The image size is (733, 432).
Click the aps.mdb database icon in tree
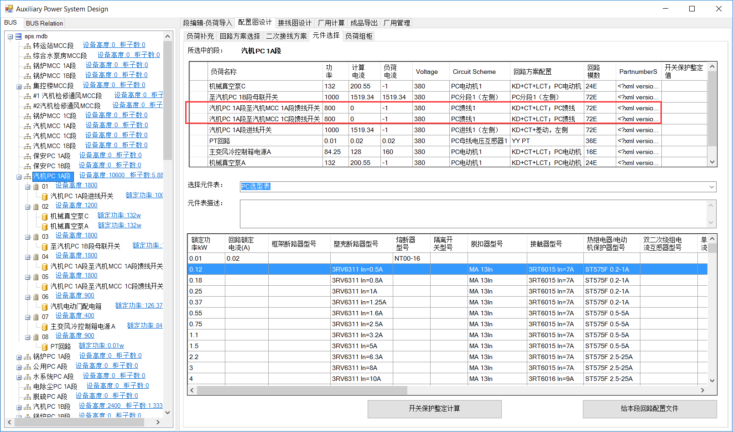click(x=19, y=36)
